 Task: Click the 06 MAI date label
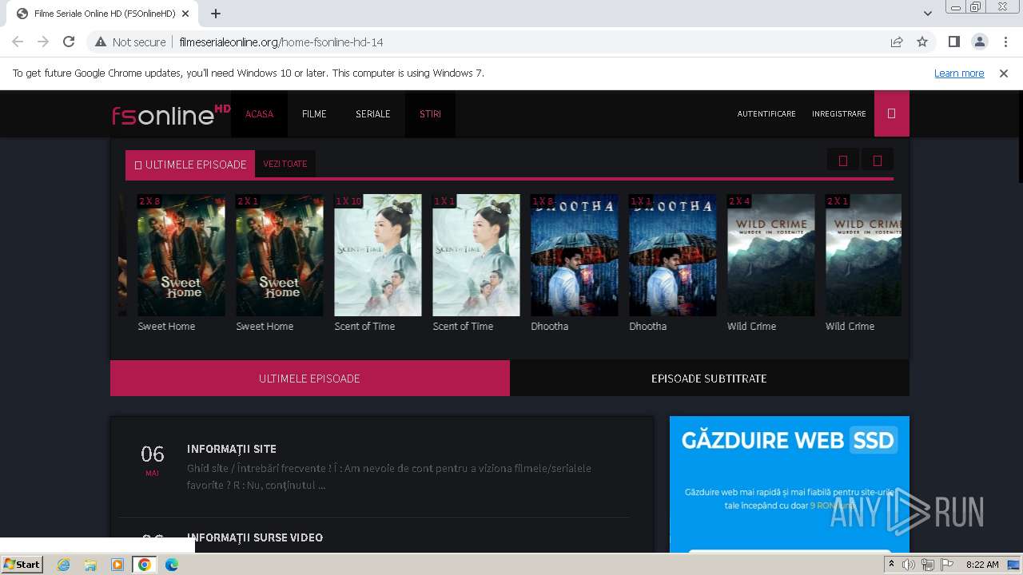(152, 461)
